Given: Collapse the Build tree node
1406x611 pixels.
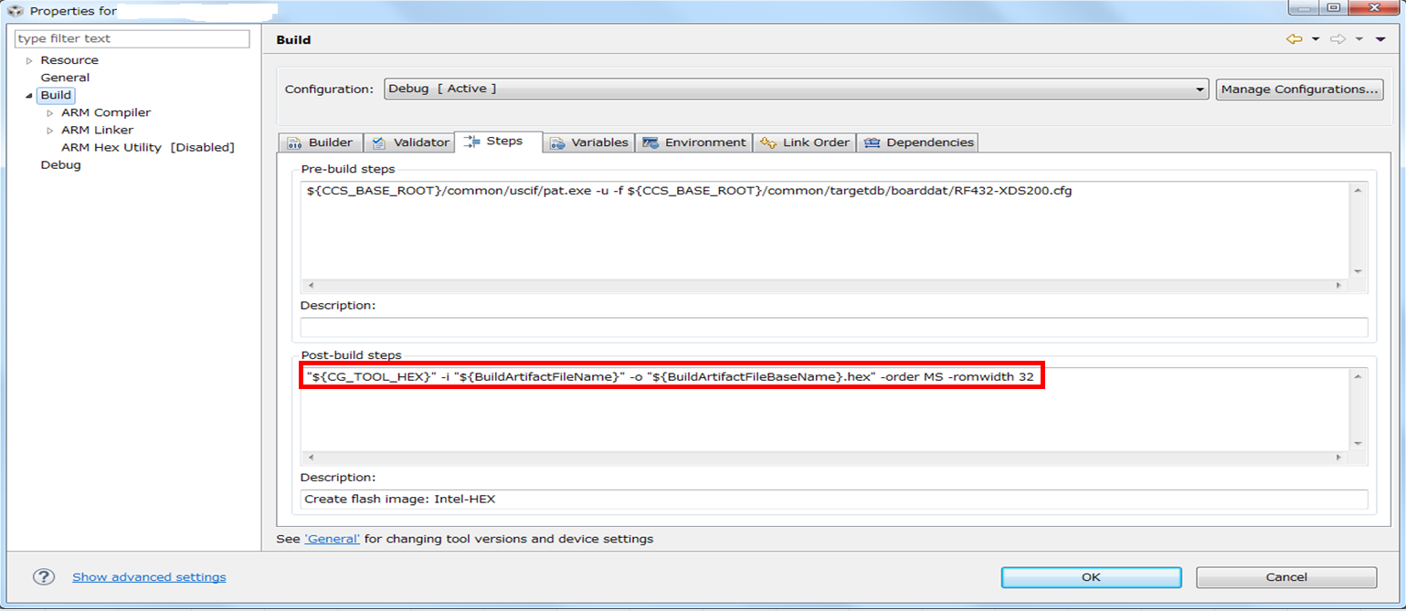Looking at the screenshot, I should [29, 95].
